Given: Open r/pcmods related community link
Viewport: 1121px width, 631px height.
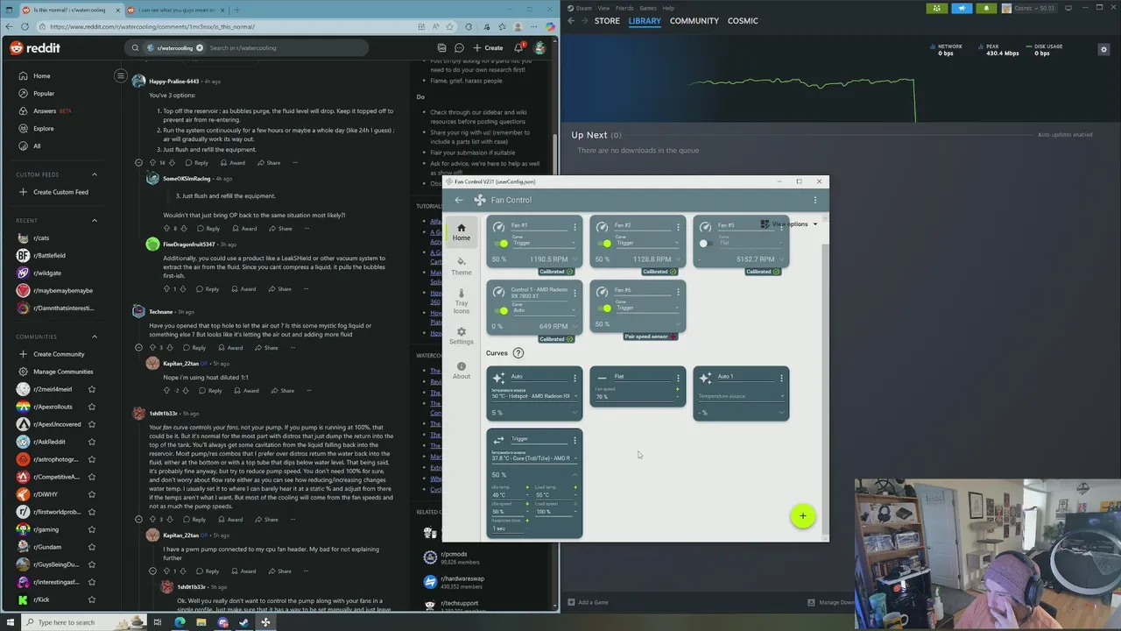Looking at the screenshot, I should coord(454,557).
